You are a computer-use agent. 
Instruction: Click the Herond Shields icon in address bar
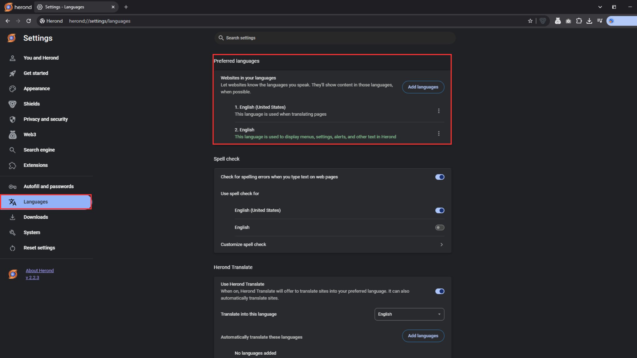(543, 21)
